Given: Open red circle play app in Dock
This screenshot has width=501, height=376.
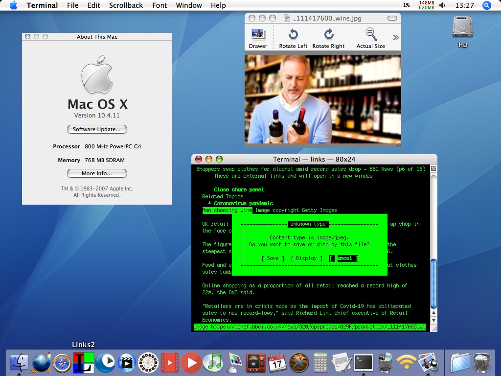Looking at the screenshot, I should [x=191, y=363].
